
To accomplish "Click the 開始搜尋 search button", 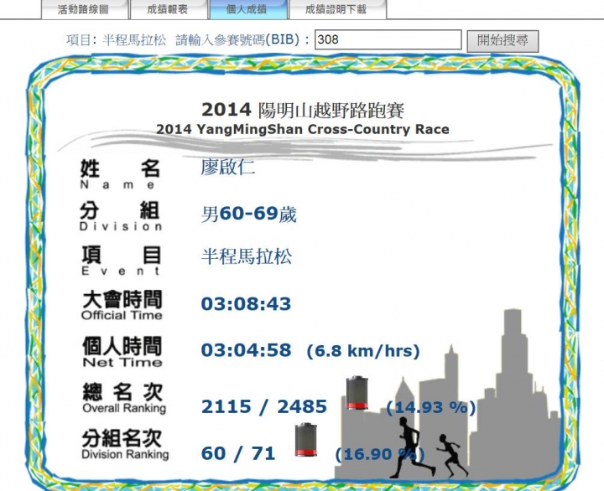I will (x=502, y=41).
